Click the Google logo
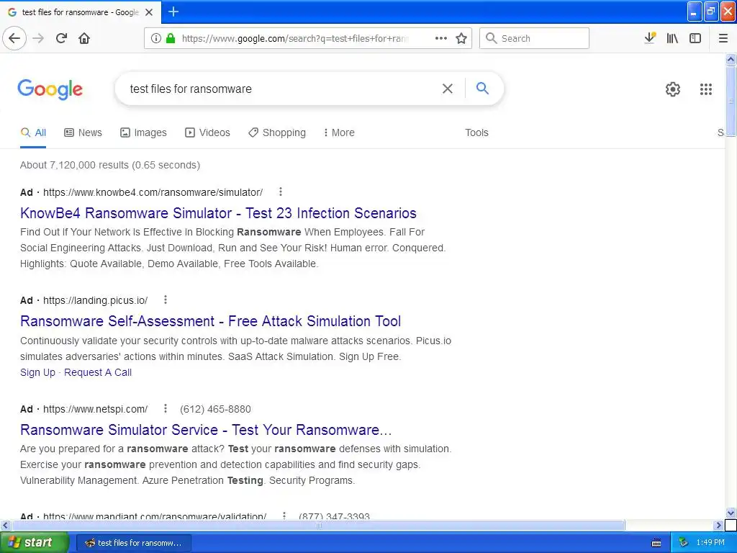 (x=50, y=89)
